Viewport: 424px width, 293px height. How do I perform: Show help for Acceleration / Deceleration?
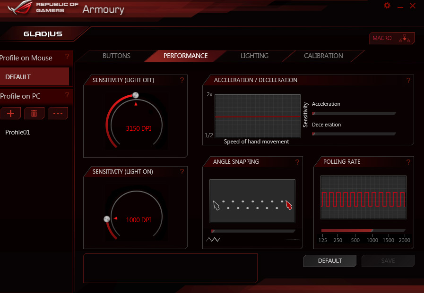[408, 80]
